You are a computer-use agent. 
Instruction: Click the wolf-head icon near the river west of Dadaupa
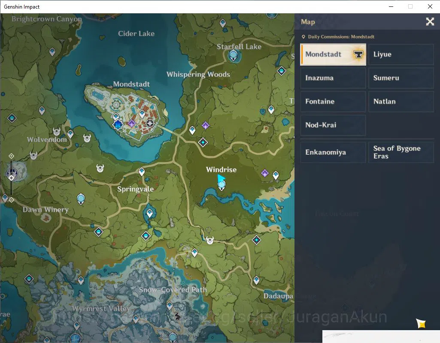pos(210,240)
